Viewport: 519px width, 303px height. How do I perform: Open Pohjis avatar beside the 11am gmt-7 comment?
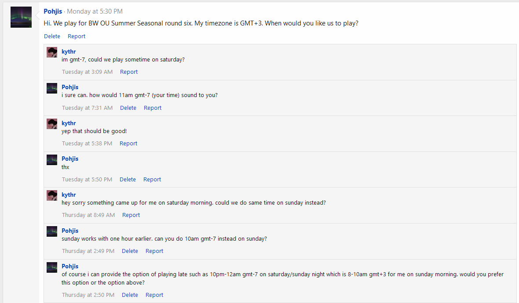pyautogui.click(x=52, y=88)
